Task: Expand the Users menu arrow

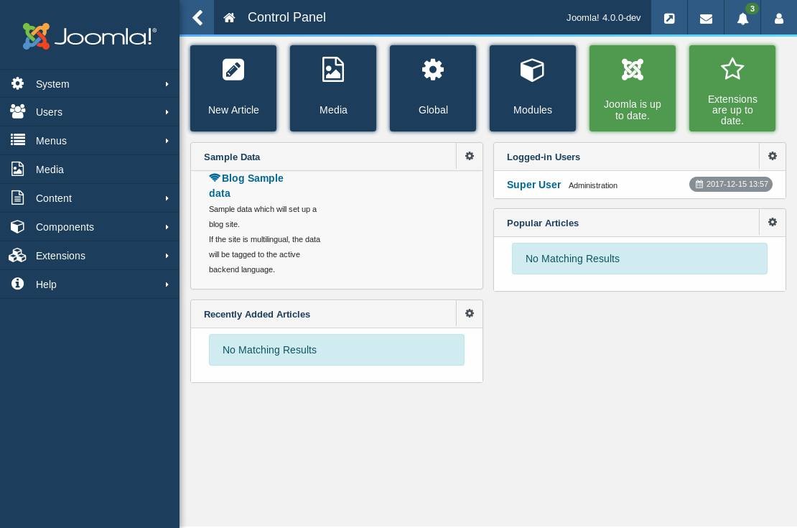Action: (167, 112)
